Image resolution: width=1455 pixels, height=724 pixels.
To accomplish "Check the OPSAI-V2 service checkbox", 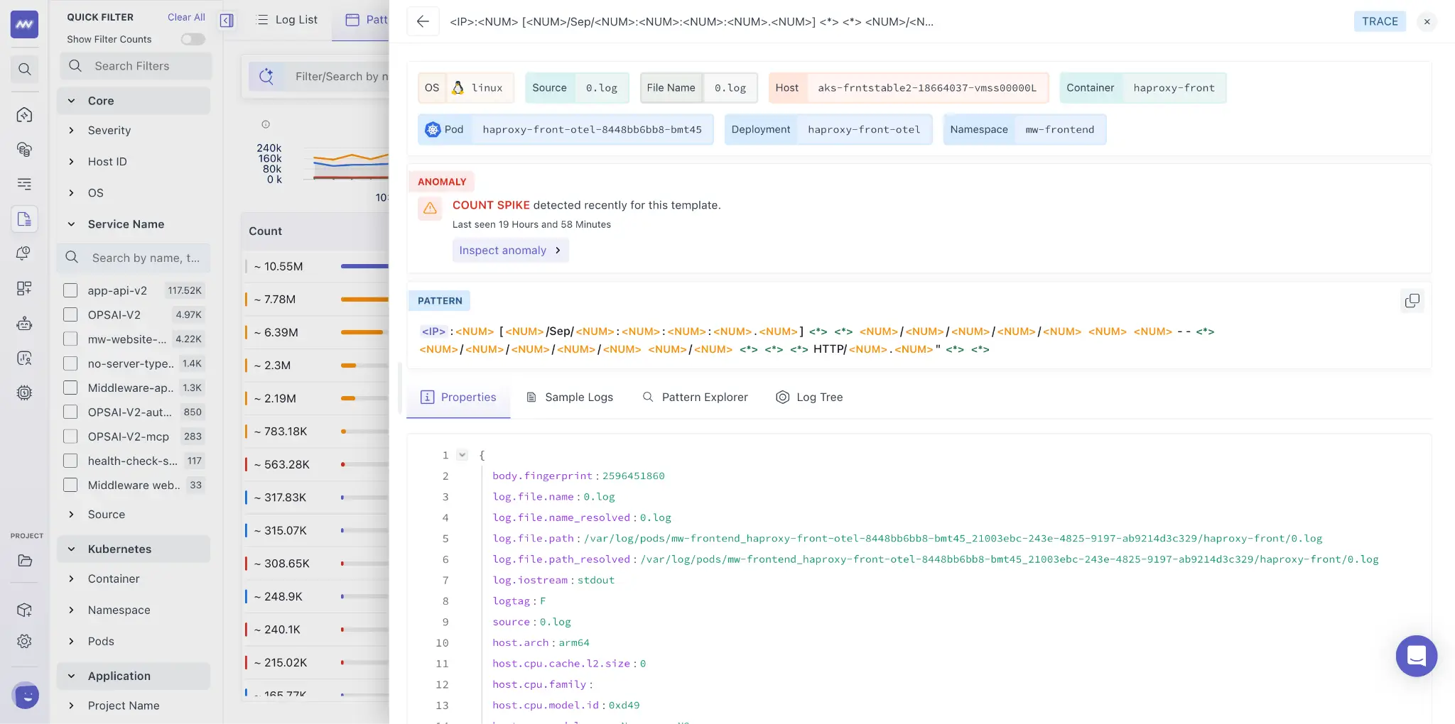I will [70, 314].
